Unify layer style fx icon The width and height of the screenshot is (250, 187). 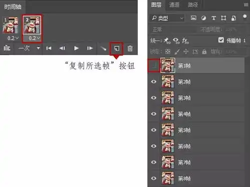pos(185,41)
